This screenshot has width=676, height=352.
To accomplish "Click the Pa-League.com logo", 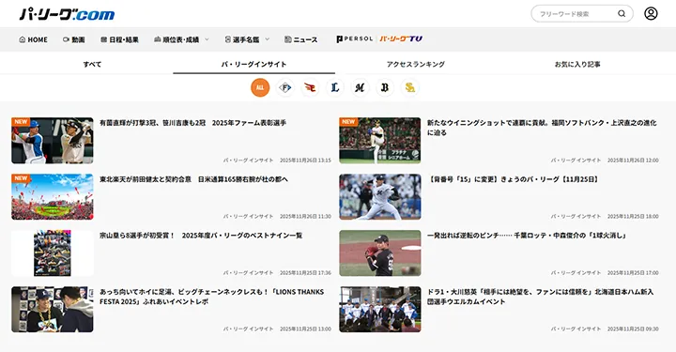I will tap(67, 14).
